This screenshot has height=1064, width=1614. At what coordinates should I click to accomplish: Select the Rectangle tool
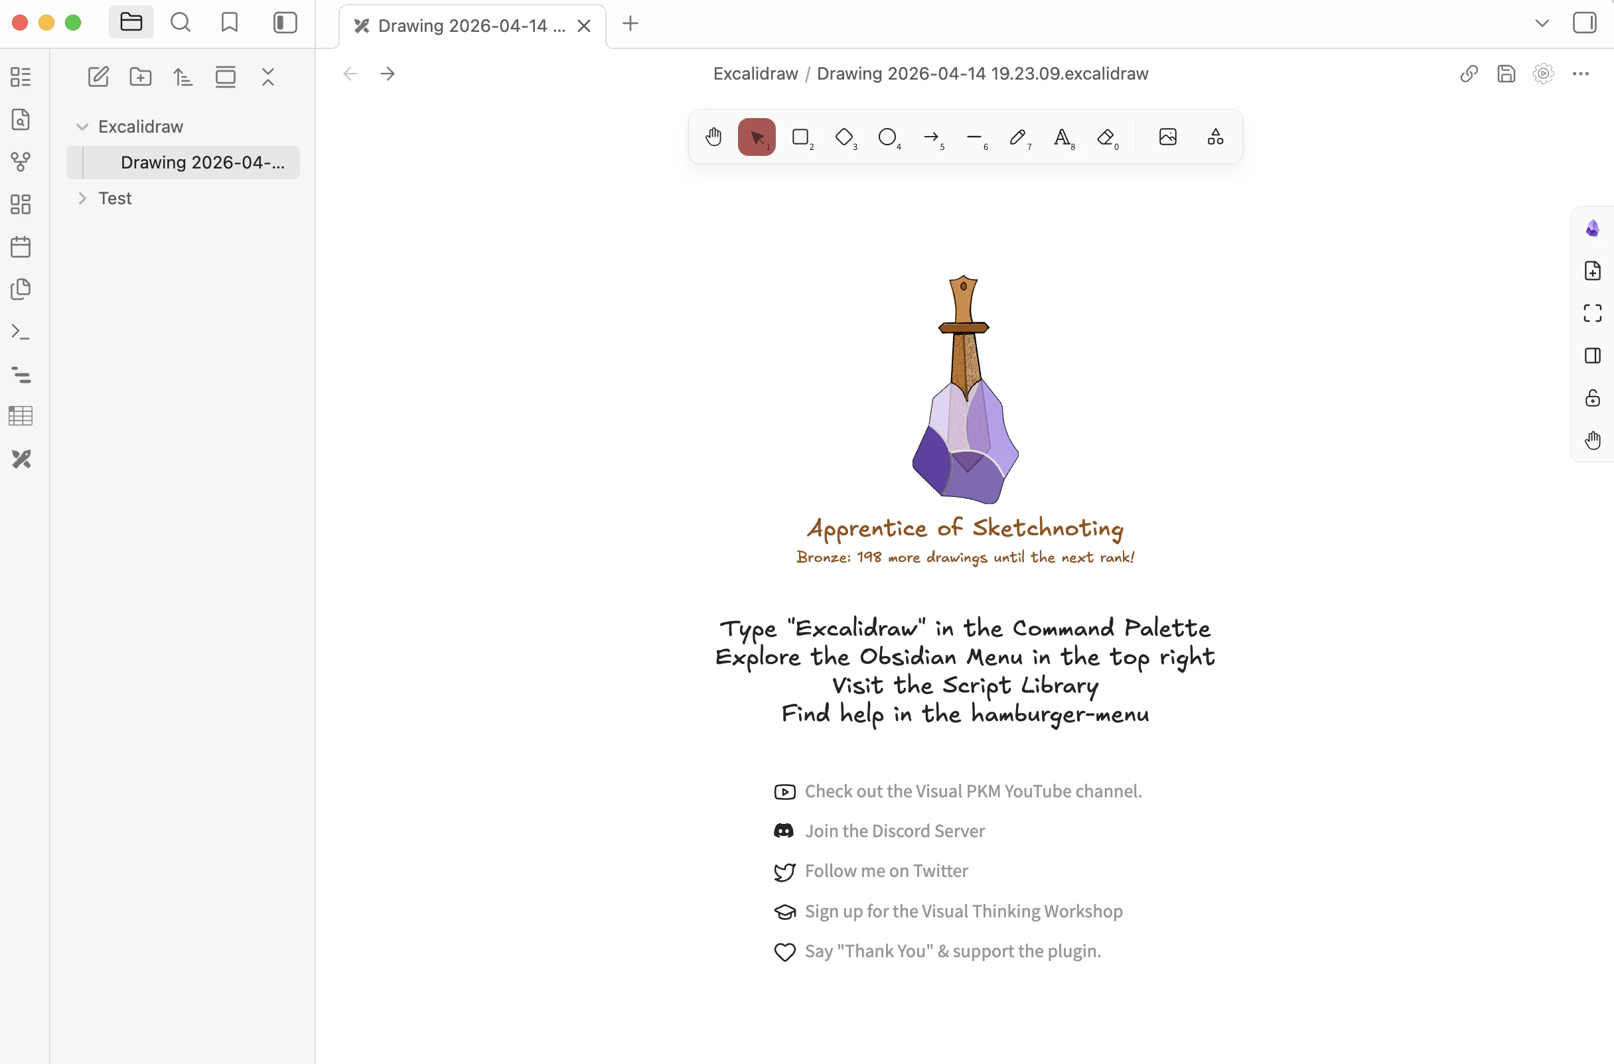pos(800,137)
